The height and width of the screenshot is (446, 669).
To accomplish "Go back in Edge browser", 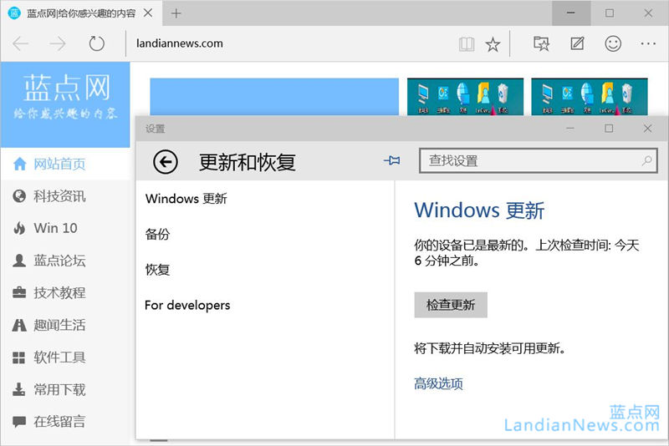I will coord(20,43).
